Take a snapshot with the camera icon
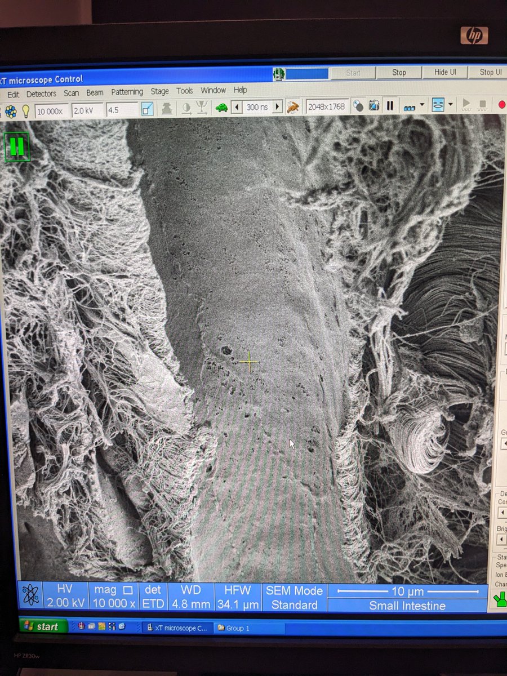 point(373,106)
